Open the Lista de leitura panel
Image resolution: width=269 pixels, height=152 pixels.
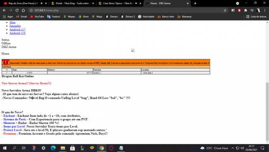[256, 17]
